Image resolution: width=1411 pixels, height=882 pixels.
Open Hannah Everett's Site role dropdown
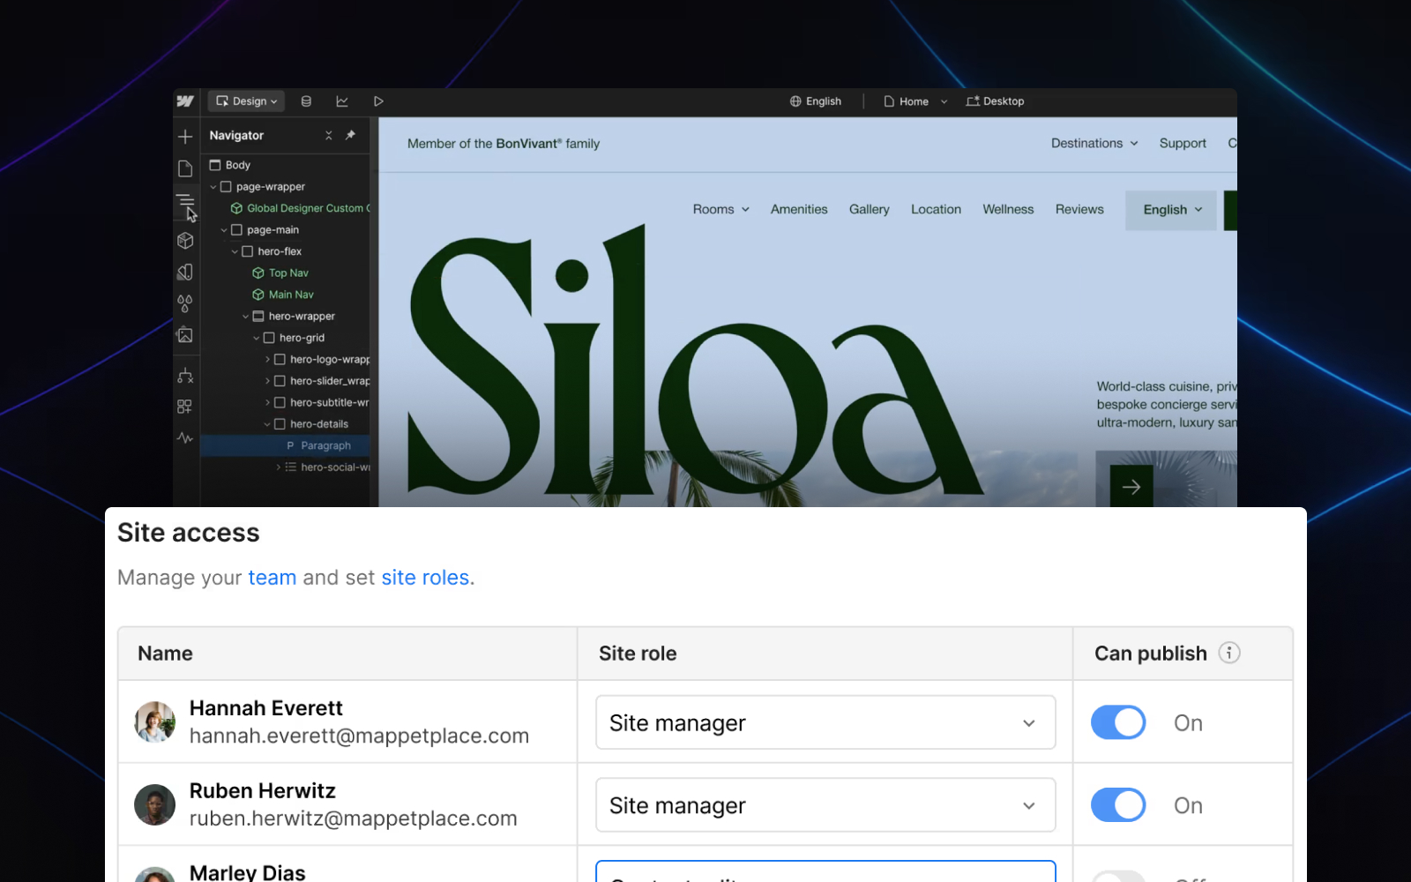coord(825,722)
